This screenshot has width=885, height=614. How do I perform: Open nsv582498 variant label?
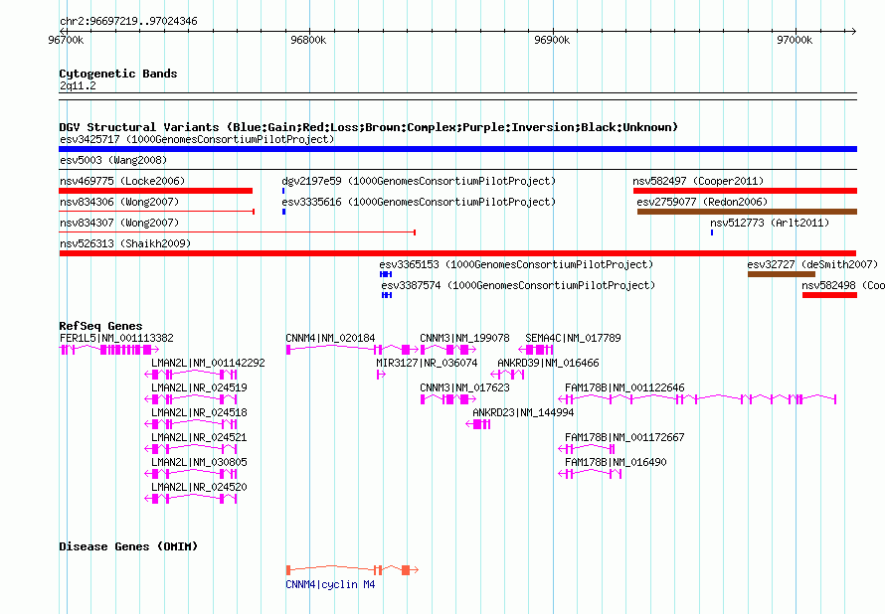coord(843,285)
